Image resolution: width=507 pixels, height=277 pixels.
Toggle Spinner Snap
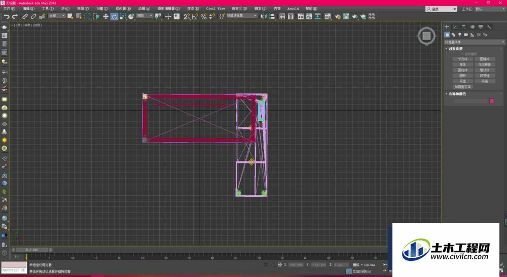pos(212,17)
